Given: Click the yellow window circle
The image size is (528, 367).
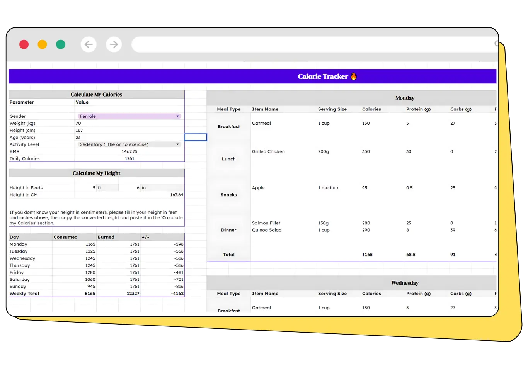Looking at the screenshot, I should pos(42,44).
